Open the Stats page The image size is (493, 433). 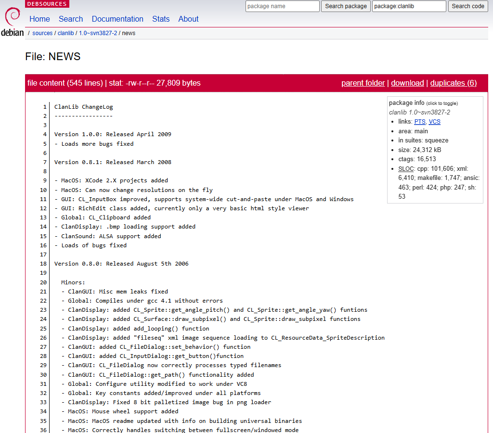[x=161, y=19]
